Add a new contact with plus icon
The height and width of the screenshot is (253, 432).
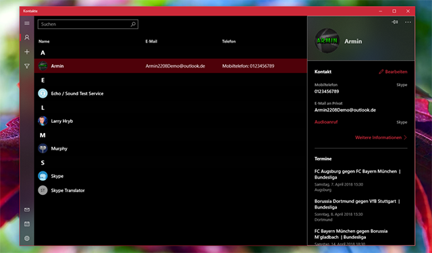coord(27,52)
